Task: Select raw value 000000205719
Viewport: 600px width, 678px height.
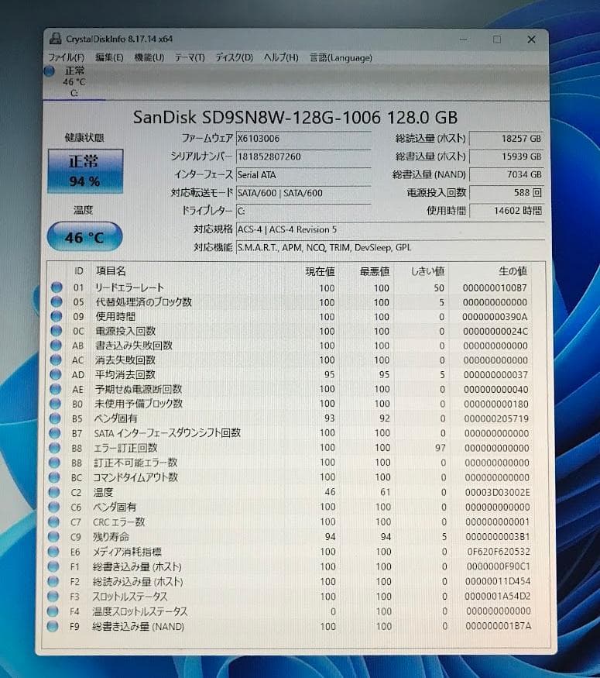Action: click(496, 418)
